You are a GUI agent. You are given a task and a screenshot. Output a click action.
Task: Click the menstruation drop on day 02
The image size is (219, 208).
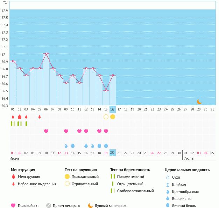(20, 116)
